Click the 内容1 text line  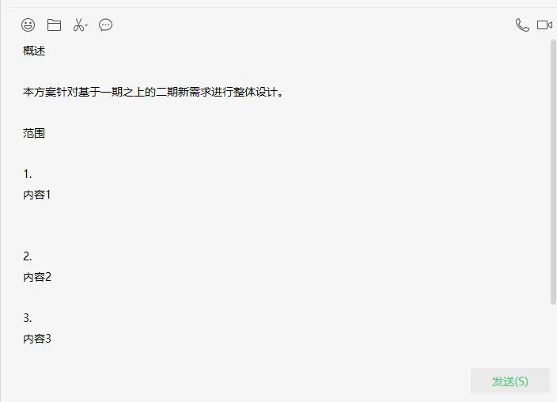(37, 195)
